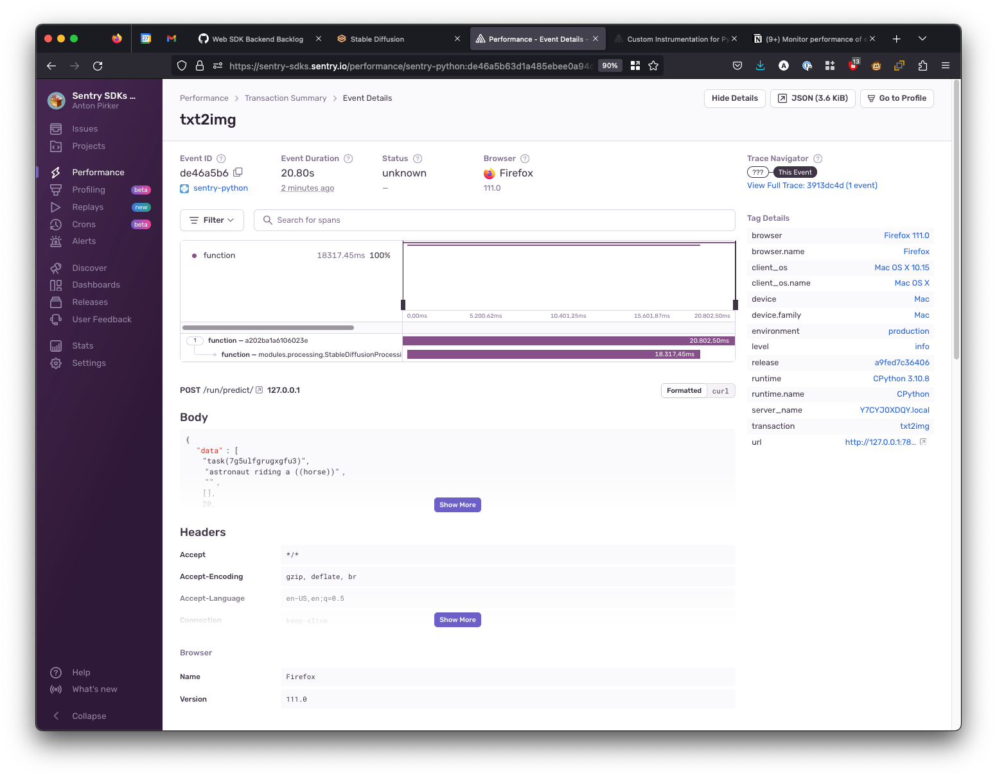
Task: Open Firefox downloads arrow icon
Action: tap(761, 65)
